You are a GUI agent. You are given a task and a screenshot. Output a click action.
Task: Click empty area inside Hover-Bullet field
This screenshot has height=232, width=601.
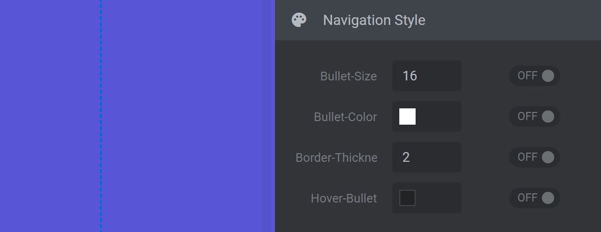pos(439,198)
